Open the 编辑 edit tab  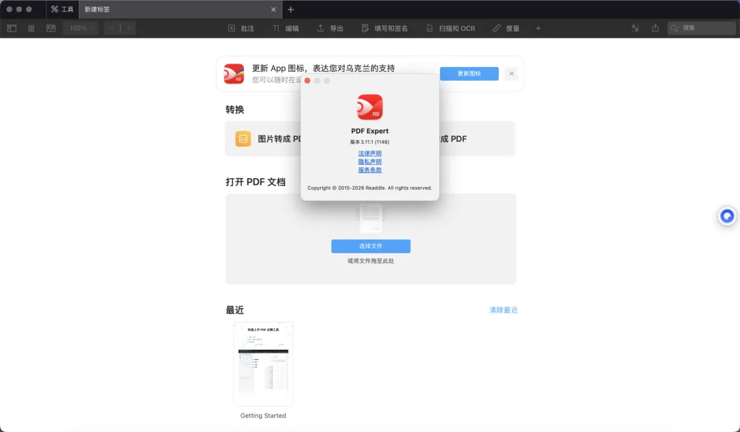point(286,28)
